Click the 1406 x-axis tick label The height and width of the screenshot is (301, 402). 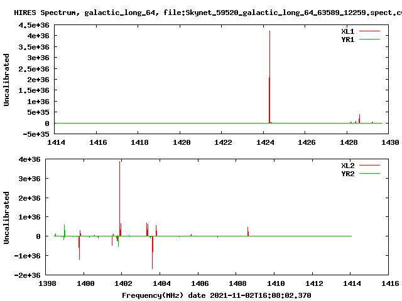[200, 283]
